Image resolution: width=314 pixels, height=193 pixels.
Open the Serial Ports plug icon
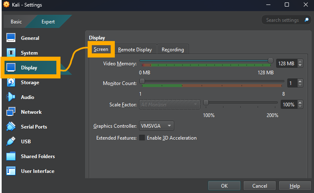11,126
